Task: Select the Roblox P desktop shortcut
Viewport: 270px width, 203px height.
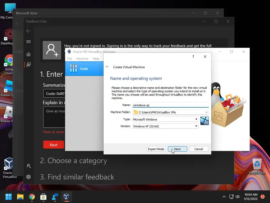Action: tap(7, 114)
